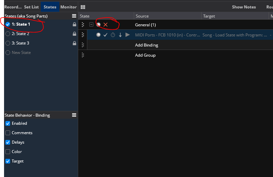Click the red X on General group
273x177 pixels.
click(x=105, y=25)
